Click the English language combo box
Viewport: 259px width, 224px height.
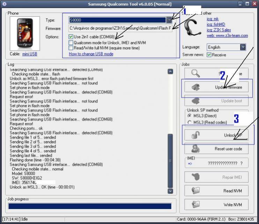click(226, 47)
